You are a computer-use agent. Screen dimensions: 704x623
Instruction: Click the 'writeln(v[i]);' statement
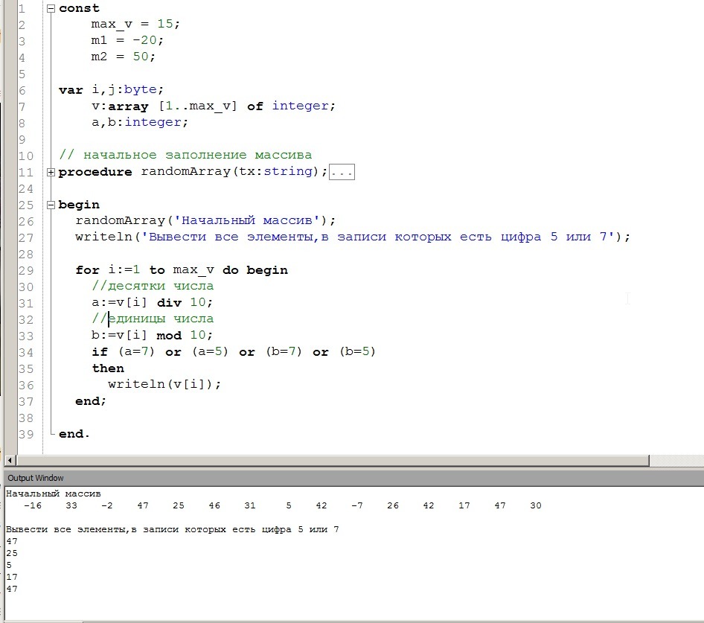point(164,384)
